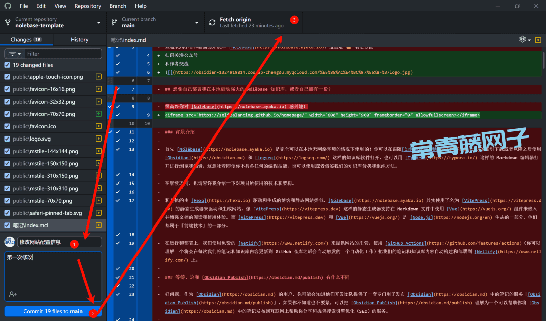
Task: Select public\mstile-150x150.png in the list
Action: (x=53, y=163)
